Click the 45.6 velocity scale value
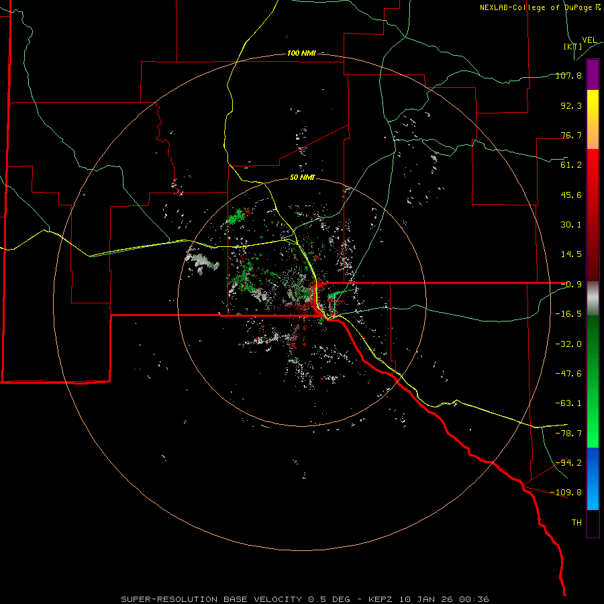604x604 pixels. pos(571,195)
